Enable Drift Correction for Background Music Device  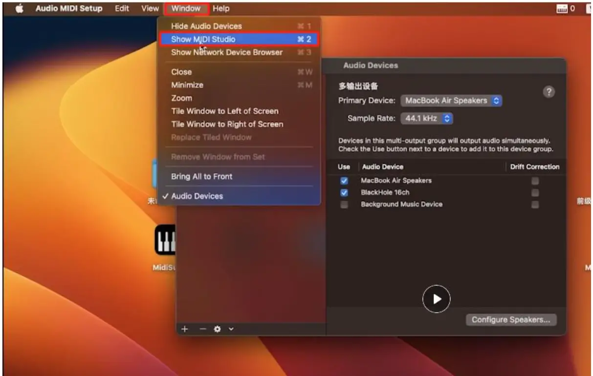pos(535,205)
